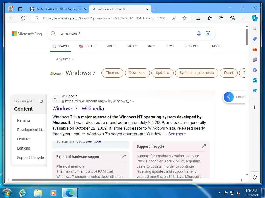265x198 pixels.
Task: Show hidden system tray icons
Action: click(x=219, y=193)
